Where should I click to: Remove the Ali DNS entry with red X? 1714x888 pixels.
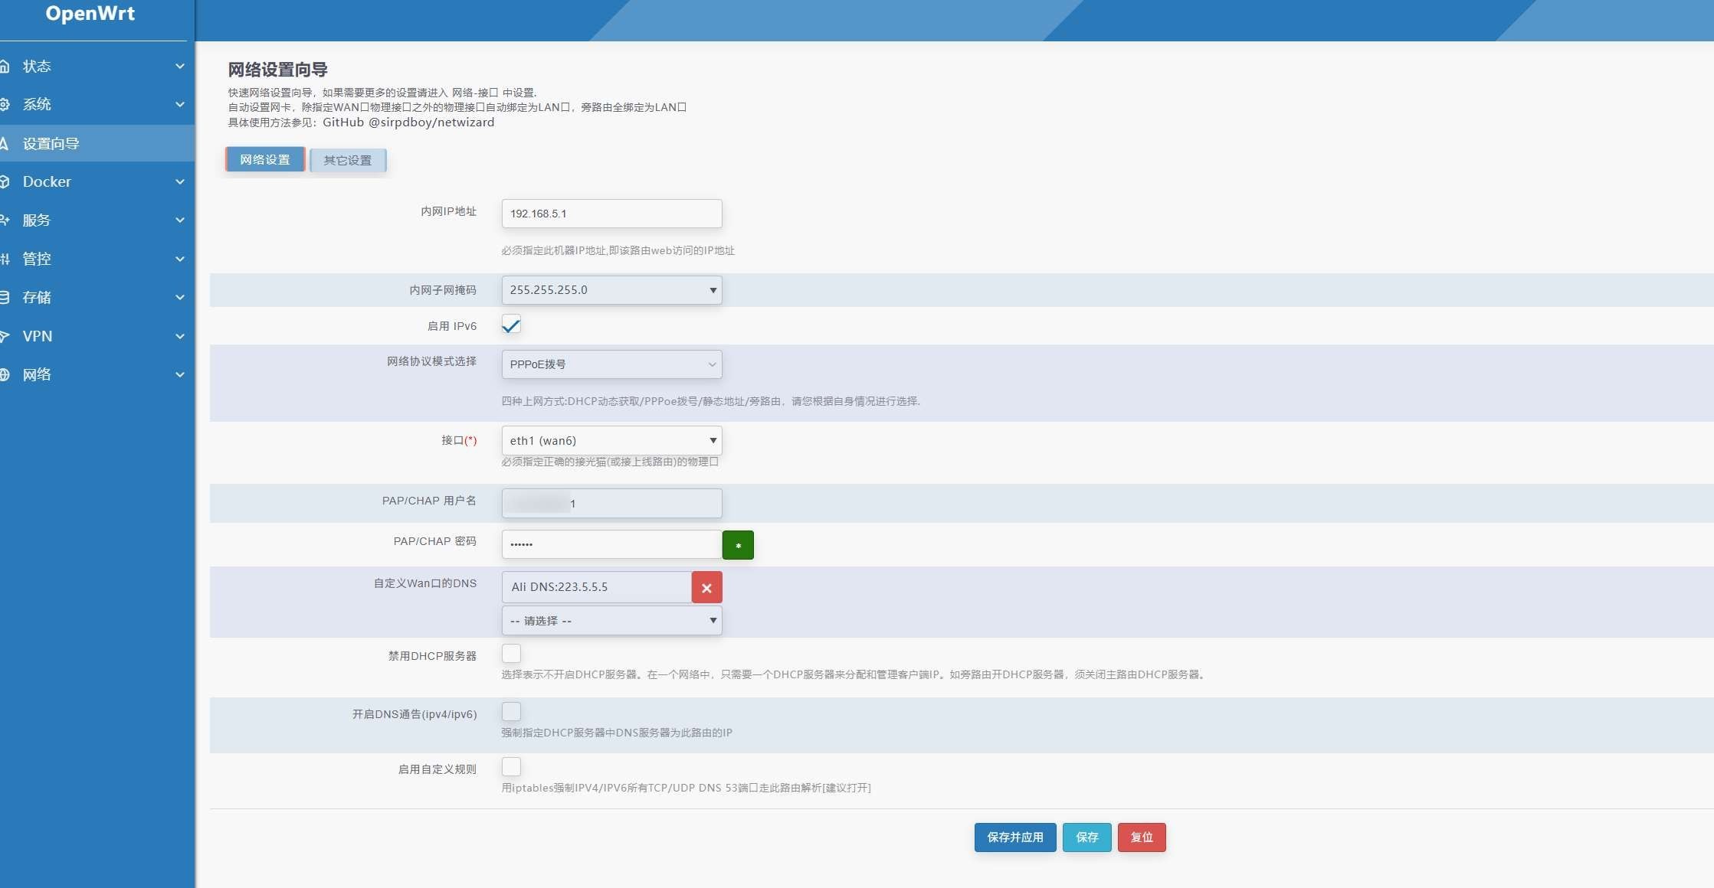[x=706, y=588]
